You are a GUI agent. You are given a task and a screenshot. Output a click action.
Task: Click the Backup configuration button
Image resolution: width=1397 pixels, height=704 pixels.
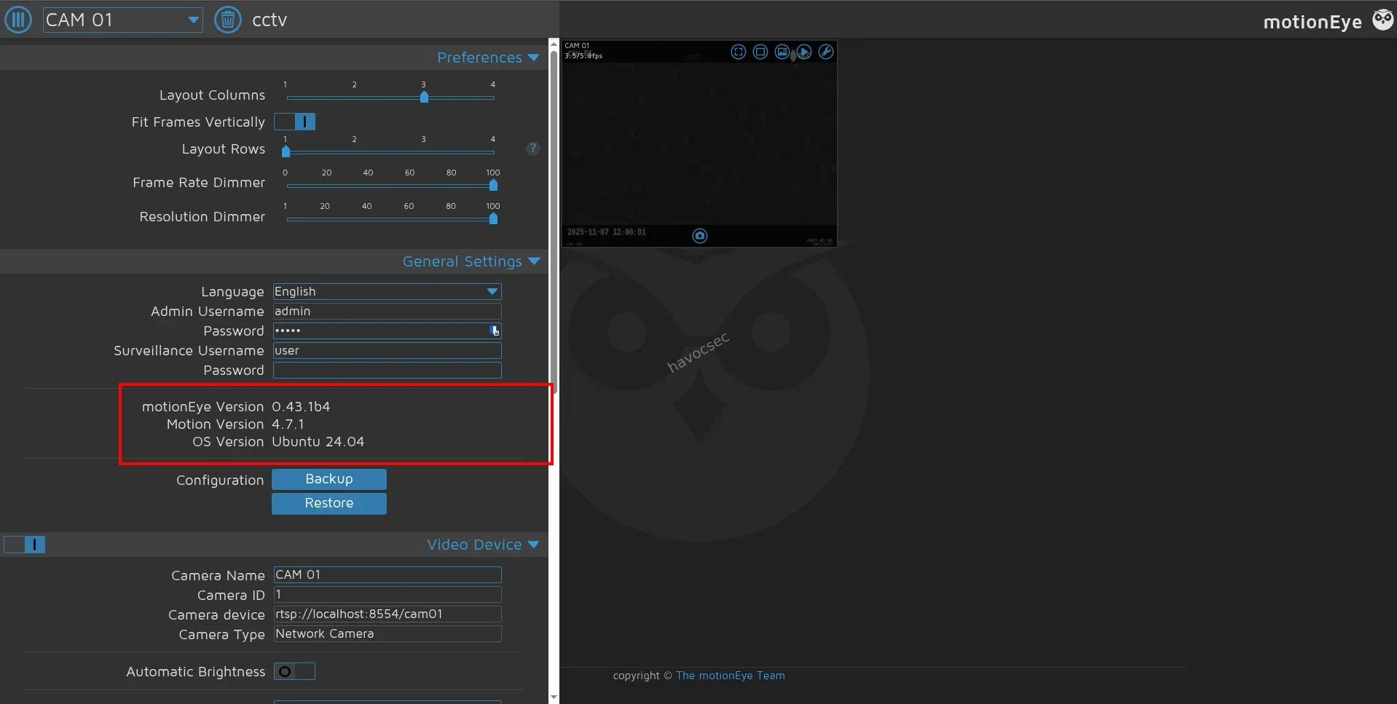click(329, 479)
